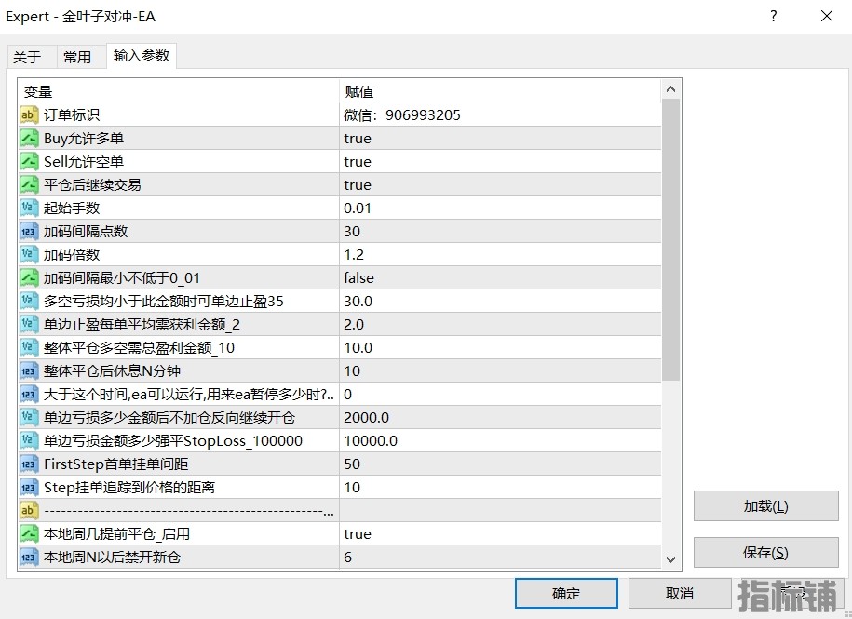Click the scrollbar down arrow
The height and width of the screenshot is (619, 852).
pyautogui.click(x=671, y=559)
